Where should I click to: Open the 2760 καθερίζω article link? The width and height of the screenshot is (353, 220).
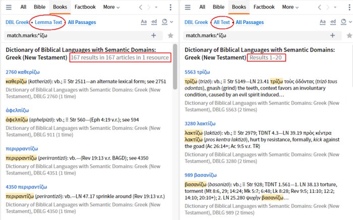click(x=23, y=72)
